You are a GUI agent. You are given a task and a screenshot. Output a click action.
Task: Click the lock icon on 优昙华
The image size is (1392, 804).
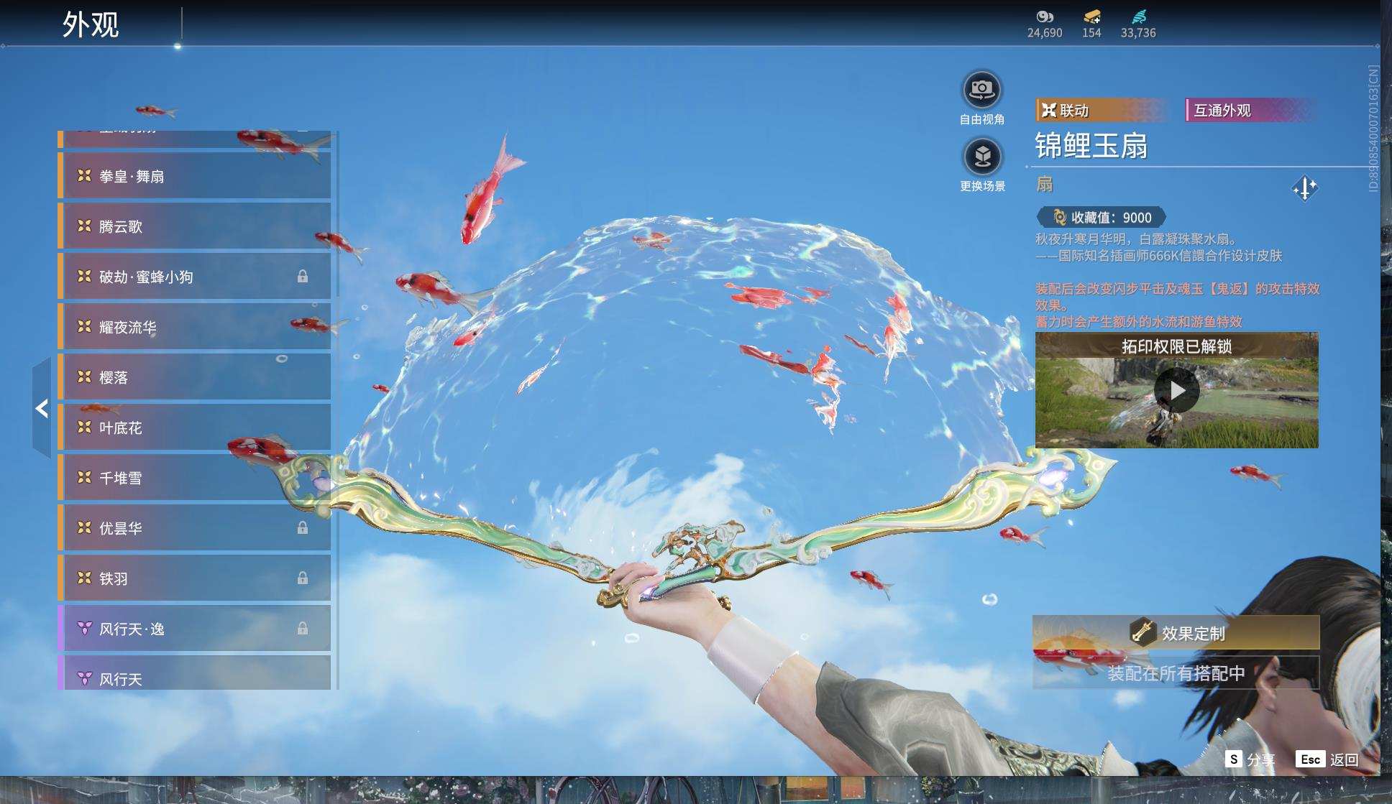[303, 527]
